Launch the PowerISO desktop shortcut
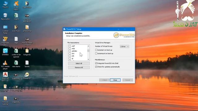The image size is (198, 111). (x=27, y=76)
